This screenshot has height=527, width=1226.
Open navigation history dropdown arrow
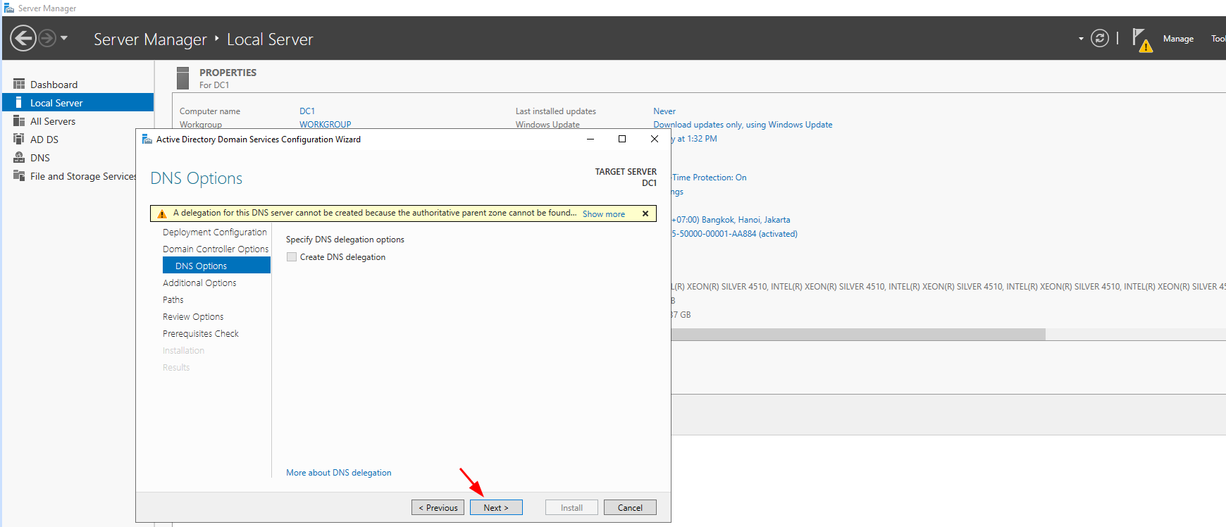click(x=64, y=38)
